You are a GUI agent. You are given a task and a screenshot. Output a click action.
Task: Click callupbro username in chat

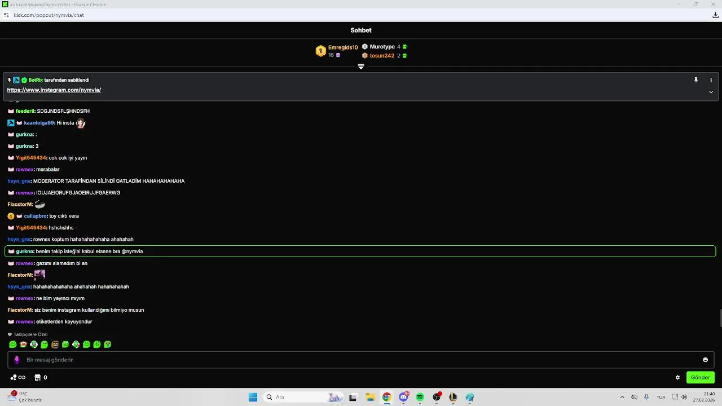pyautogui.click(x=36, y=216)
